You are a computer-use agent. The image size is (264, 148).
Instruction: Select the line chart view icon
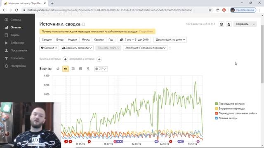point(66,69)
